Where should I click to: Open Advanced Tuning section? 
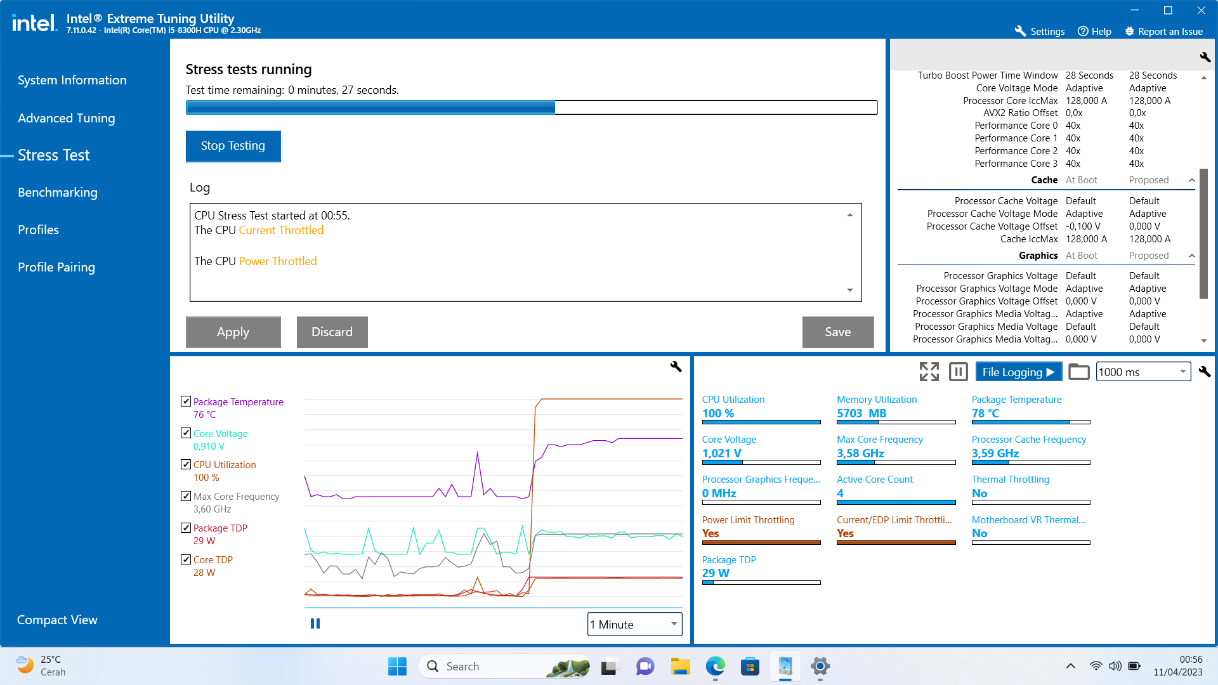[x=67, y=118]
